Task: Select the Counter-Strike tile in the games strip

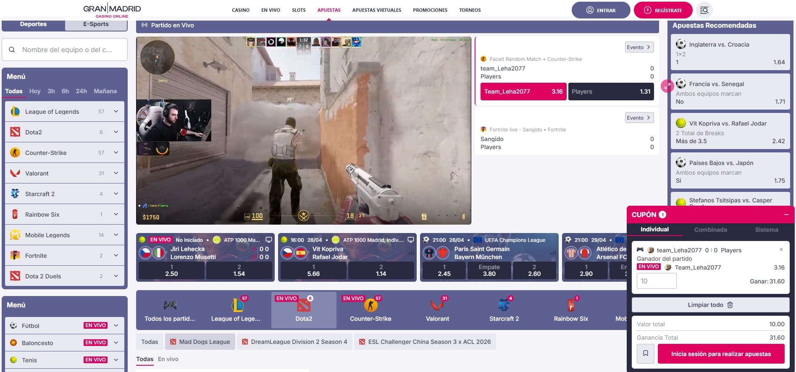Action: (x=370, y=310)
